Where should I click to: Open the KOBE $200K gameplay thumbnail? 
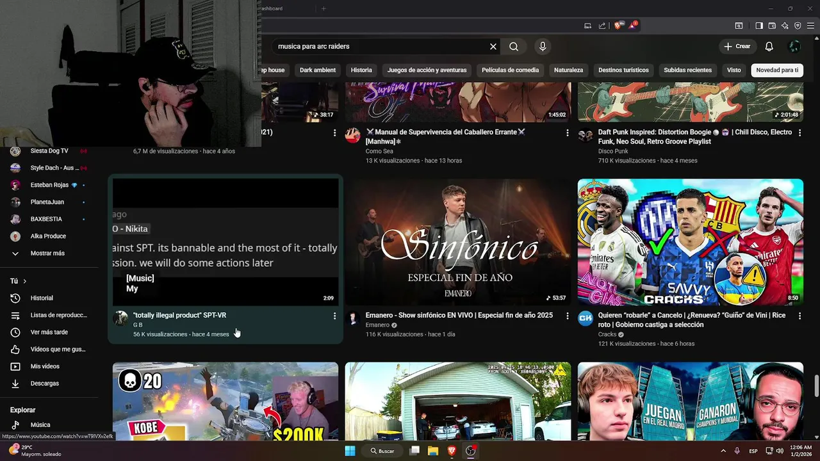225,401
